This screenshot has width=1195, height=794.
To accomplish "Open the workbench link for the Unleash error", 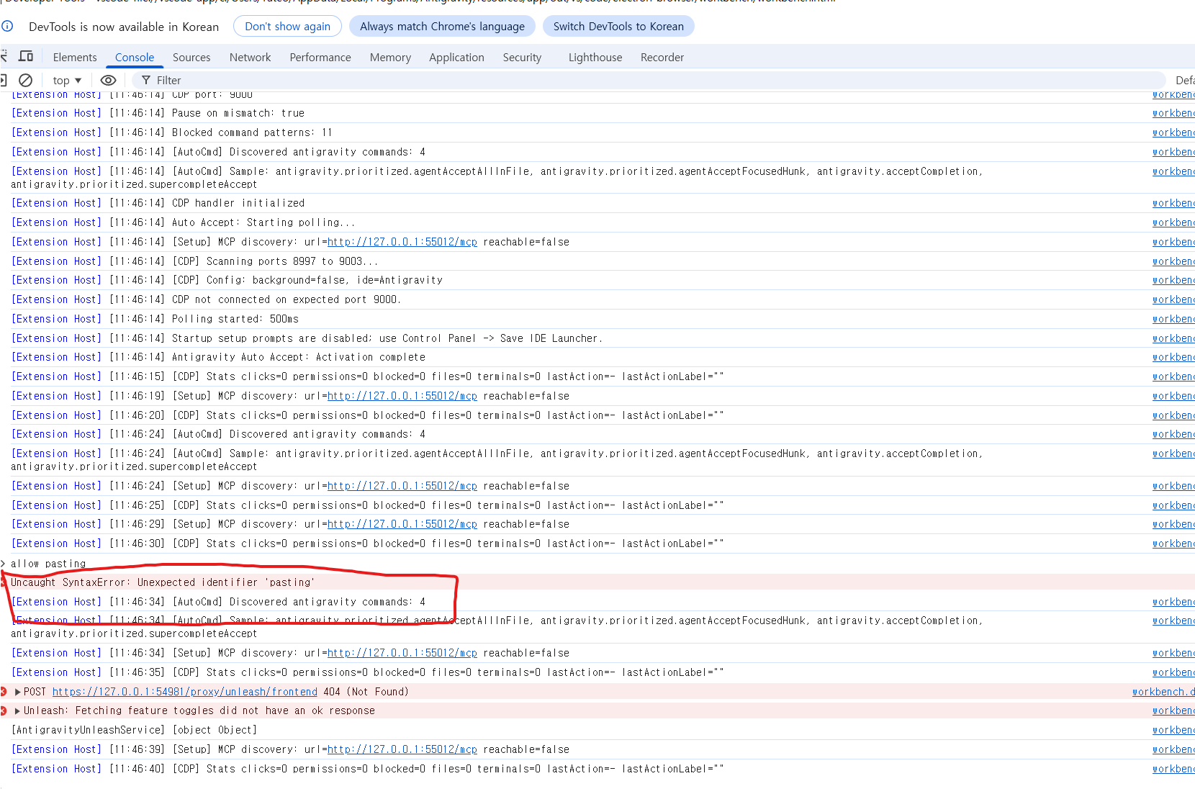I will pos(1173,710).
